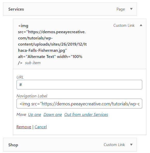Select the Shop menu item bar
The width and height of the screenshot is (150, 153).
pyautogui.click(x=70, y=145)
